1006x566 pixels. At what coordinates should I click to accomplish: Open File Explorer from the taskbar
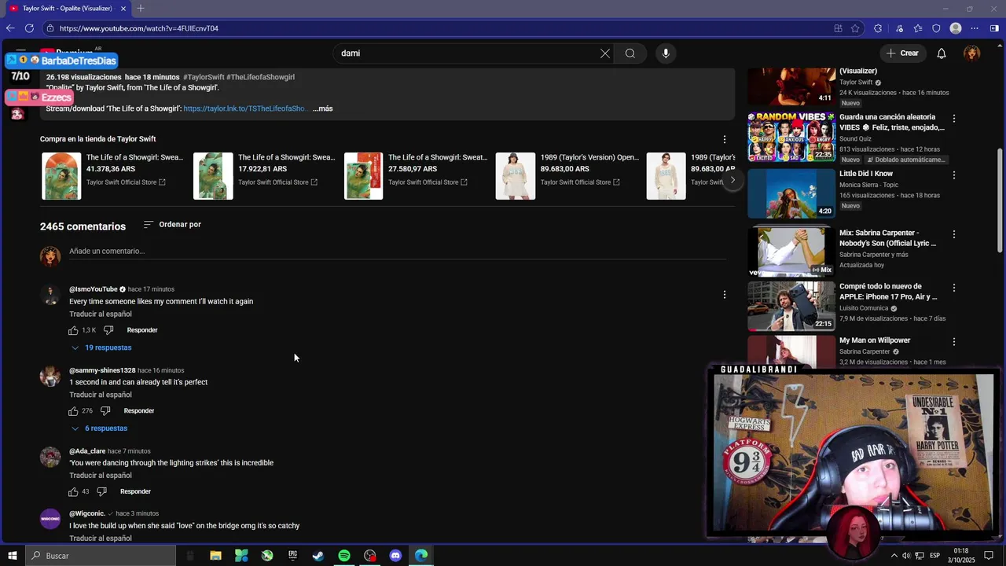[215, 556]
